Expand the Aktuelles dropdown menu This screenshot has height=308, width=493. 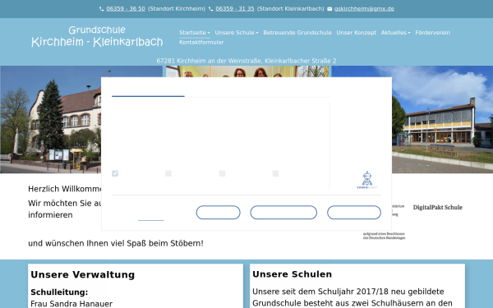pyautogui.click(x=395, y=32)
